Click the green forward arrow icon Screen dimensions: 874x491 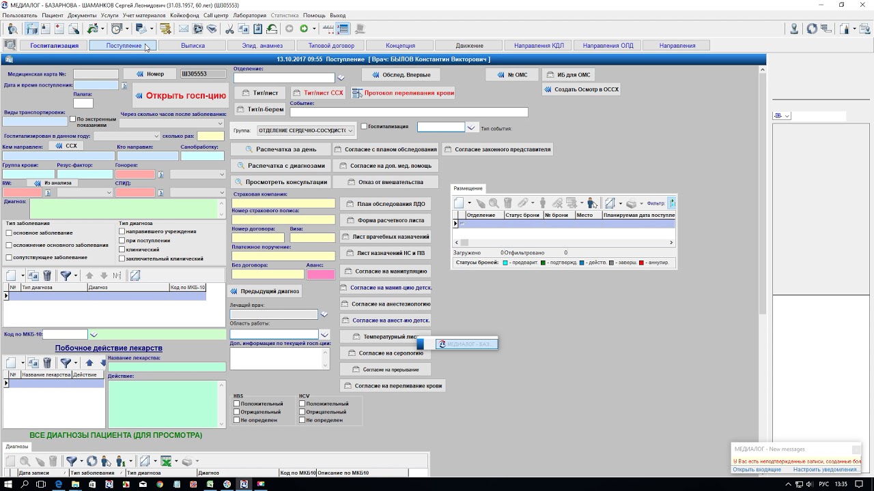point(304,29)
